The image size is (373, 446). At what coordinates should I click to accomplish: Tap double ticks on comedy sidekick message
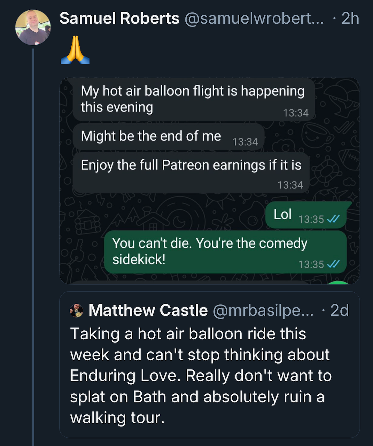click(333, 264)
